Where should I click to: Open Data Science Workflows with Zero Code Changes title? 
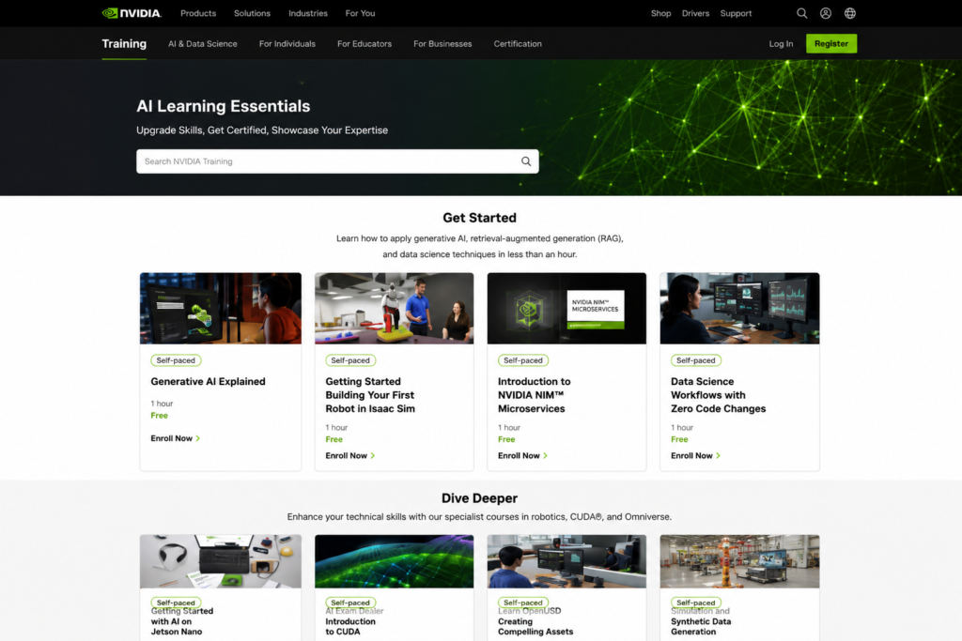click(x=718, y=395)
